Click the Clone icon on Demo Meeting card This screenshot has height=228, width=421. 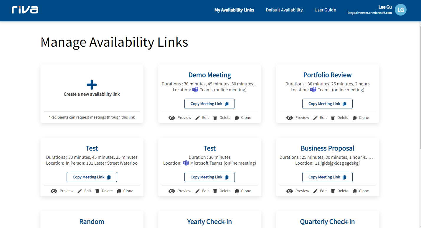coord(237,118)
